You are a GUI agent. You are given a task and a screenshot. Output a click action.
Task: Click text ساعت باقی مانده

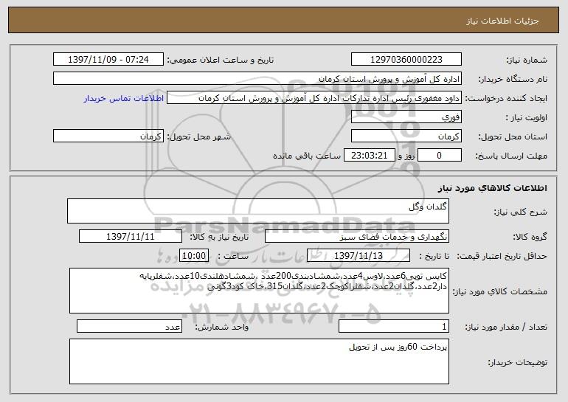tap(306, 156)
